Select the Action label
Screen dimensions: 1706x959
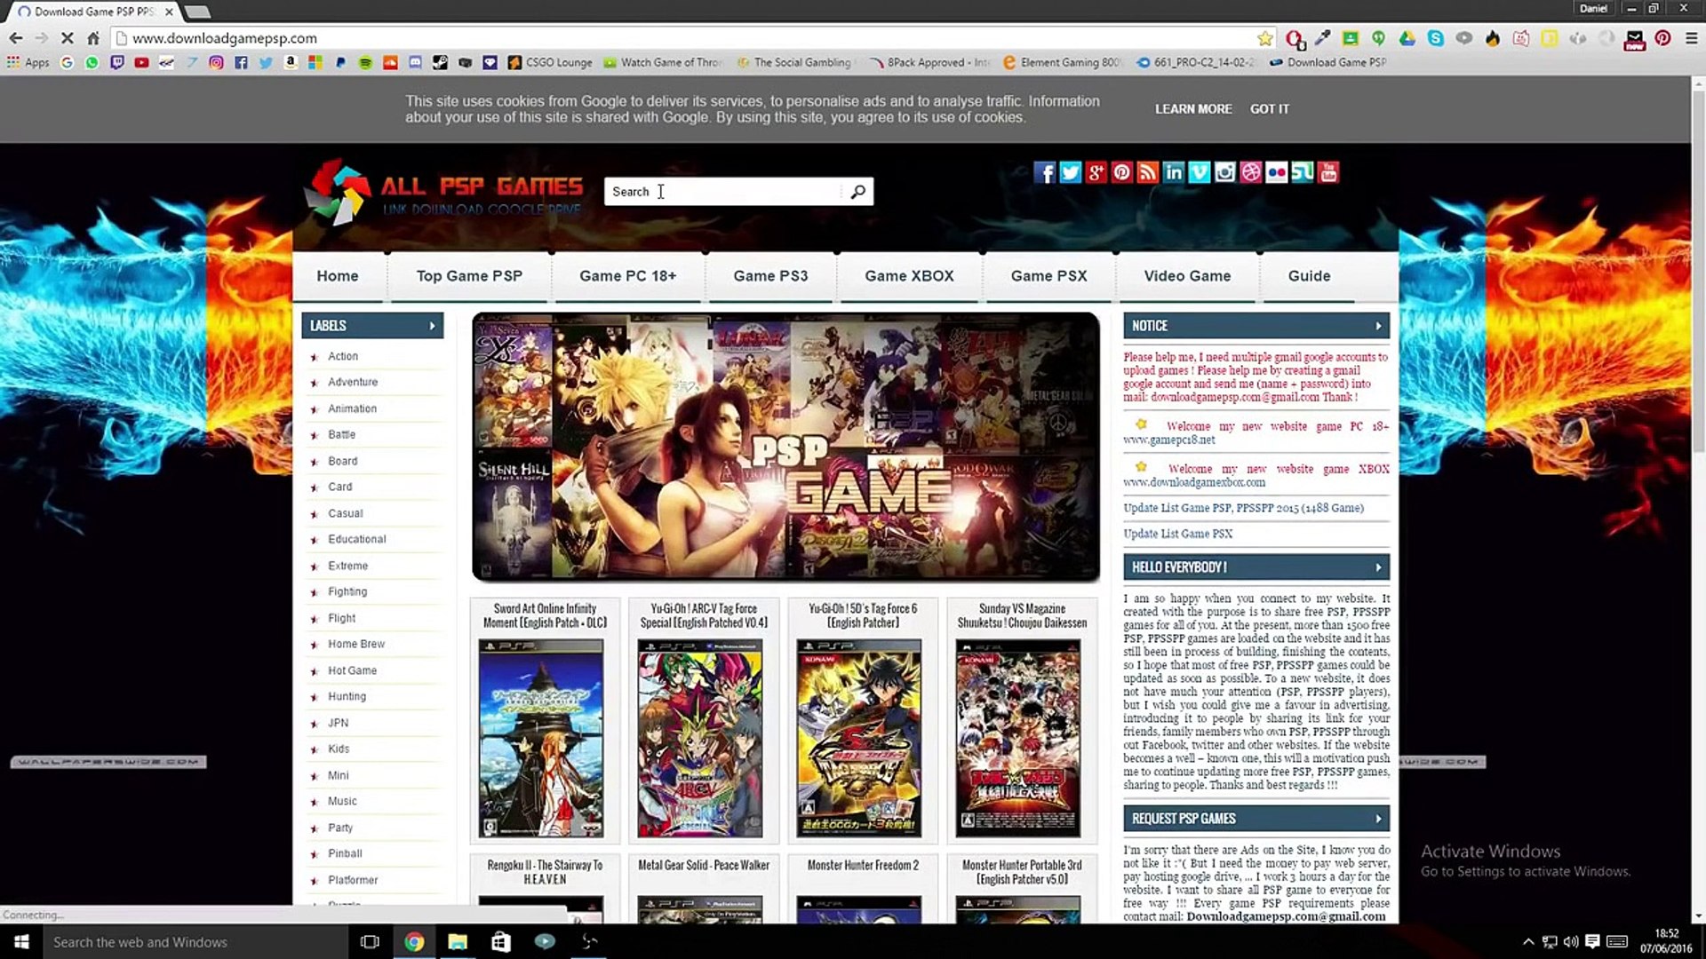pyautogui.click(x=343, y=356)
